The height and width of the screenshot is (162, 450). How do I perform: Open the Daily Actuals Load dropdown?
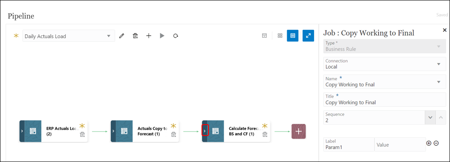tap(69, 36)
